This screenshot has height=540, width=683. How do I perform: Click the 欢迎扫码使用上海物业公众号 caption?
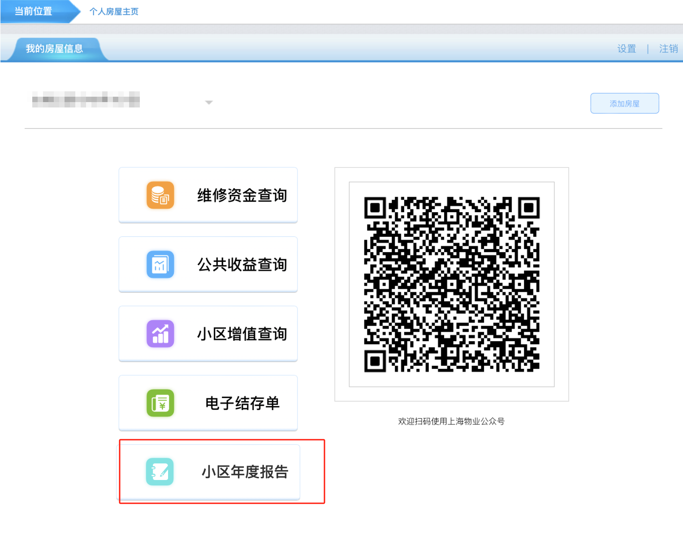(451, 421)
